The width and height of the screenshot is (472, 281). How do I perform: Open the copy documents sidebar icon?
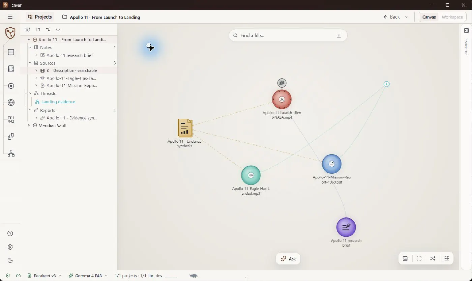tap(11, 136)
